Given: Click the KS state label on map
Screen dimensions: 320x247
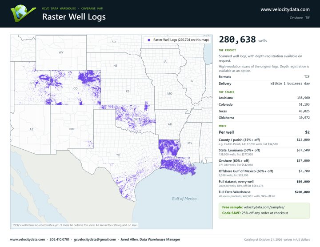Looking at the screenshot, I should tap(128, 92).
